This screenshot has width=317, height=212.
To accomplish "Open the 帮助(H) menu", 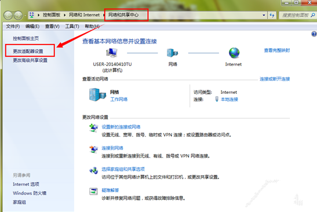I will pyautogui.click(x=92, y=26).
